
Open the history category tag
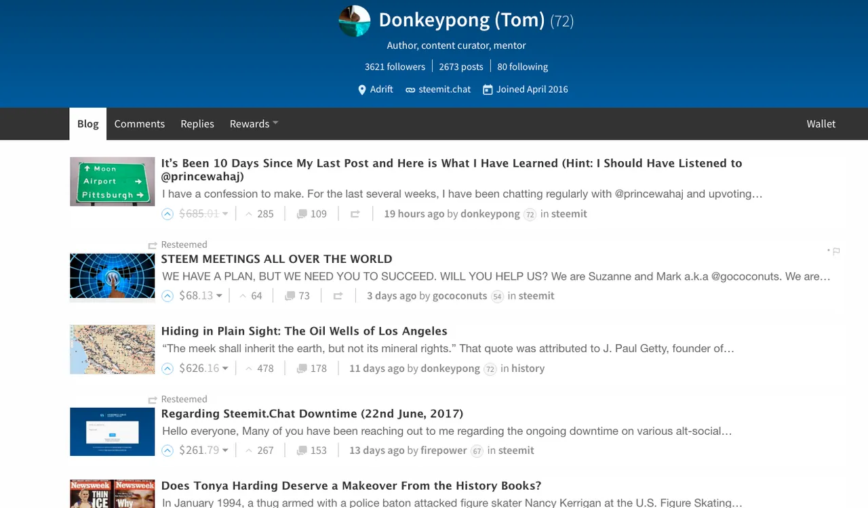[x=528, y=368]
